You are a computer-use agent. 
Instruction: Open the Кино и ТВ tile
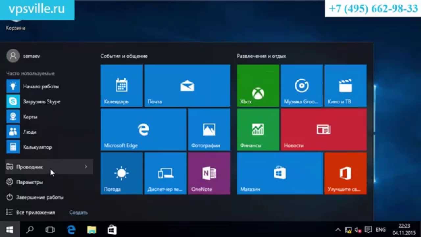click(x=345, y=86)
